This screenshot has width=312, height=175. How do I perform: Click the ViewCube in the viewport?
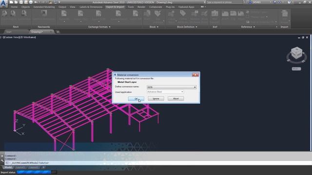pyautogui.click(x=296, y=53)
